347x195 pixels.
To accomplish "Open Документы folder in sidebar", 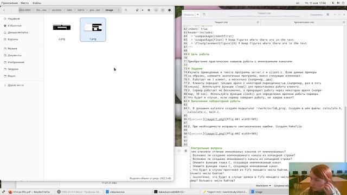I will [x=15, y=55].
